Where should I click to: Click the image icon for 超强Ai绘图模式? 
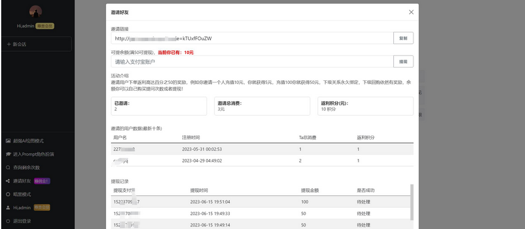point(9,141)
